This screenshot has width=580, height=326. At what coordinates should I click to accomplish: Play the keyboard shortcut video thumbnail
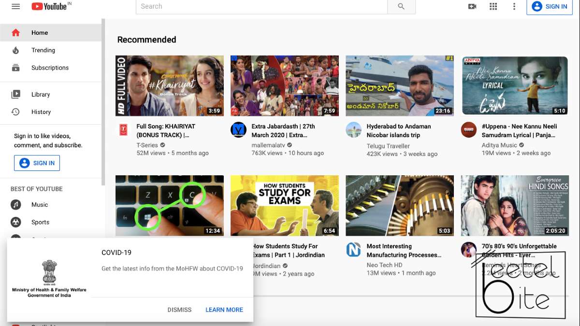click(x=170, y=205)
